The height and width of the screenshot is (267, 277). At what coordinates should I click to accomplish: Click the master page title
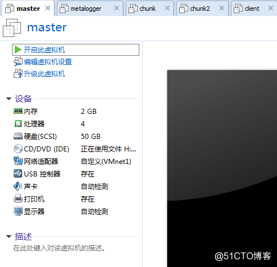[47, 27]
